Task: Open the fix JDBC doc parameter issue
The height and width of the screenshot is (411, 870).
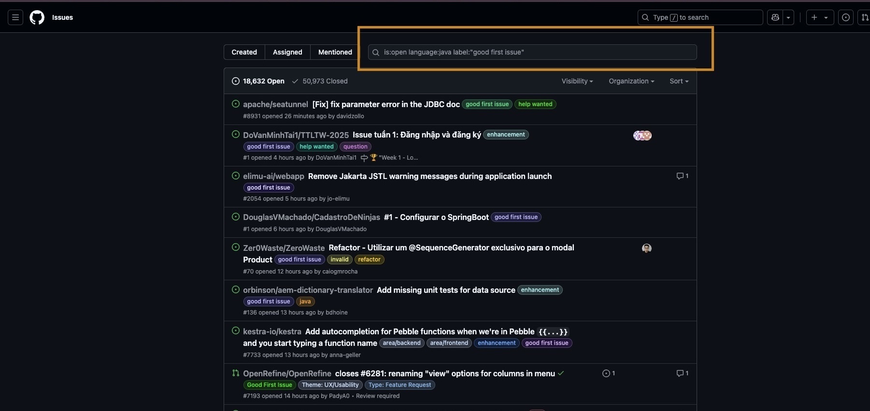Action: [386, 104]
